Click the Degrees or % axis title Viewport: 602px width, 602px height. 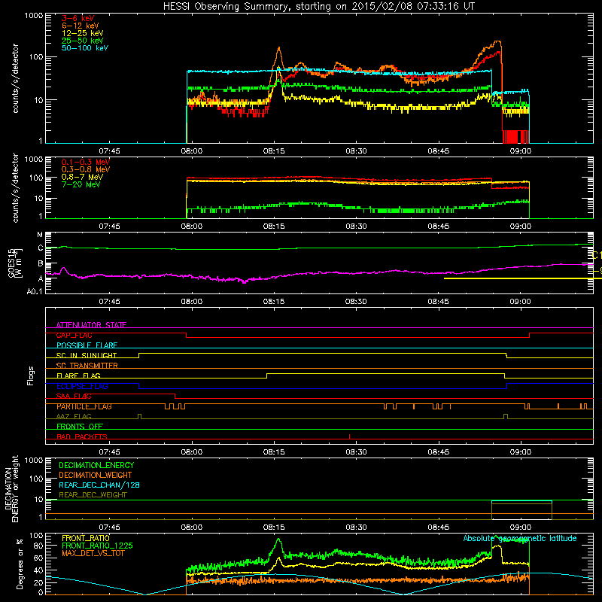click(x=20, y=564)
